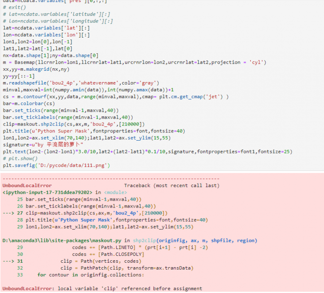The image size is (324, 293).
Task: Click the '# exit()' comment line
Action: tap(15, 8)
